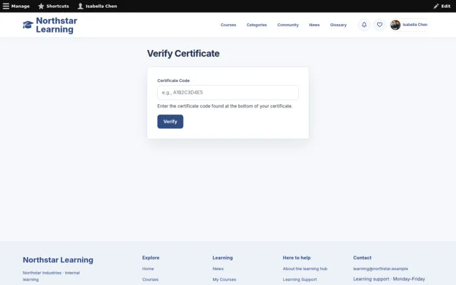The image size is (456, 285).
Task: Click the Northstar Industries internal learning tagline
Action: click(51, 277)
